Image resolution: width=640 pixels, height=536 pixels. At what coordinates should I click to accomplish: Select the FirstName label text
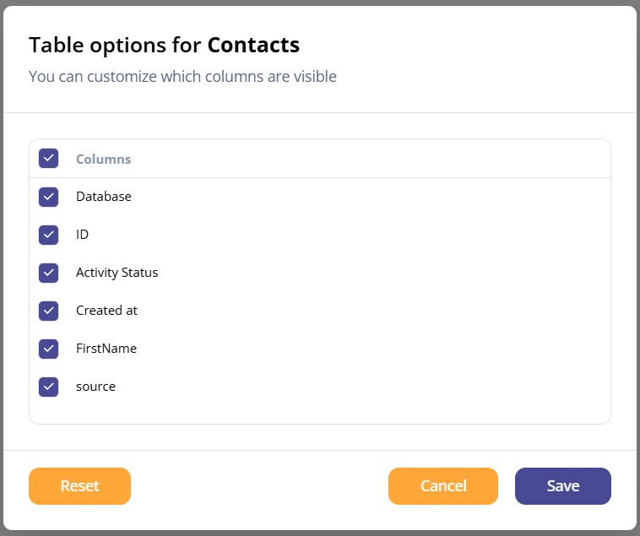(106, 349)
